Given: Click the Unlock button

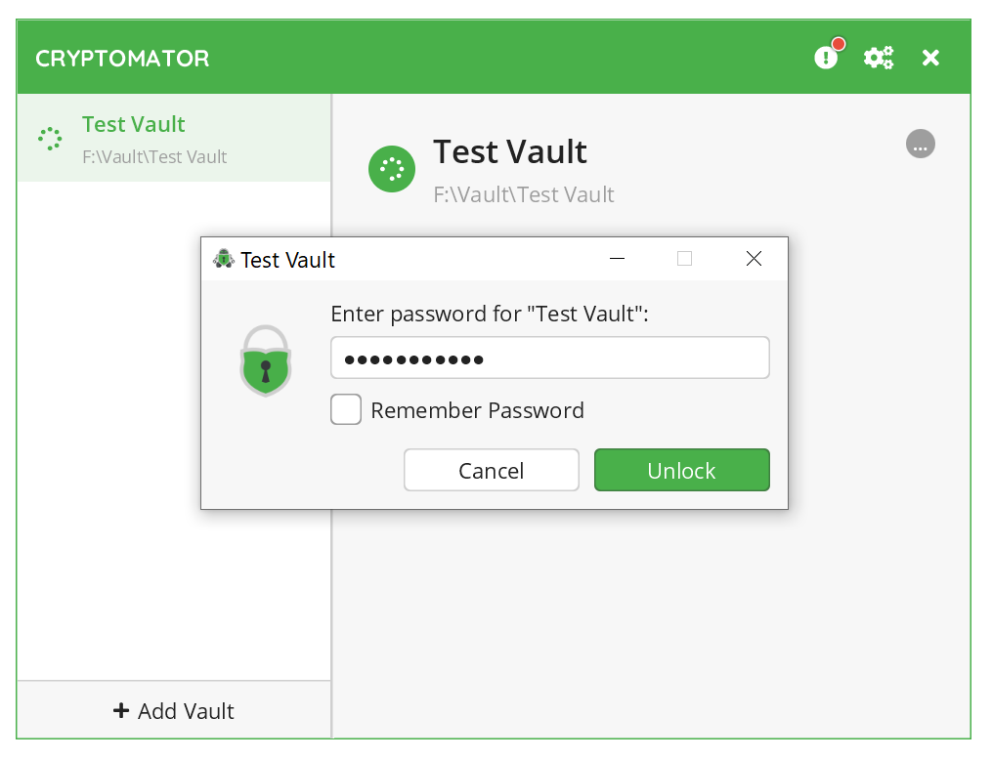Looking at the screenshot, I should (x=681, y=470).
